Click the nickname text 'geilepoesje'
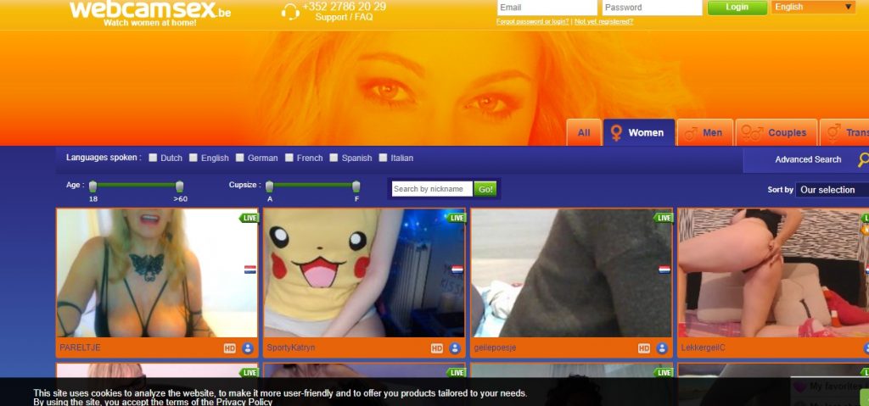 coord(495,348)
